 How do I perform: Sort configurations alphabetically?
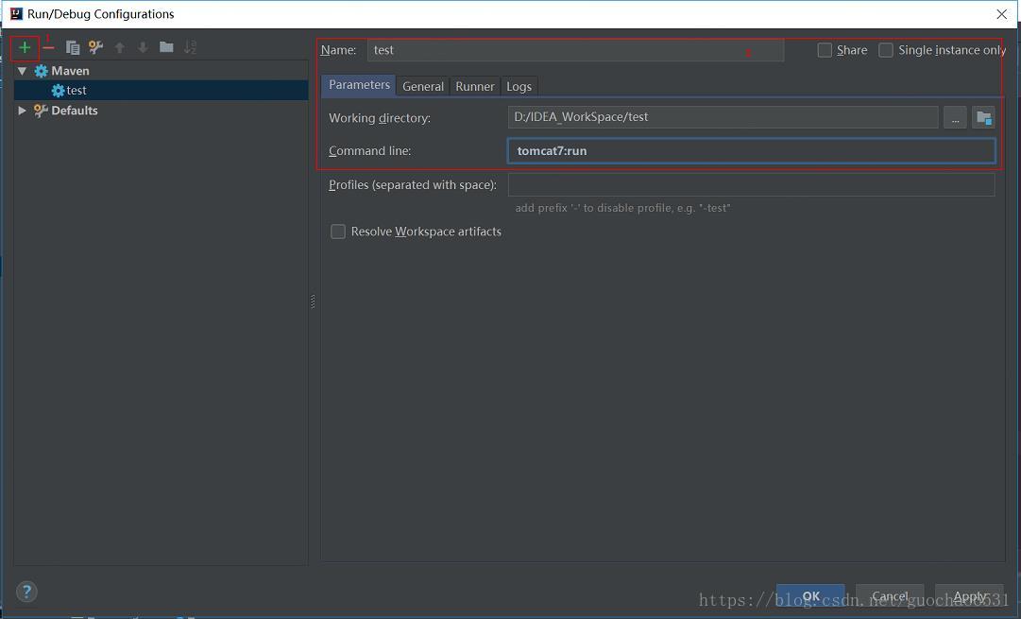coord(190,47)
